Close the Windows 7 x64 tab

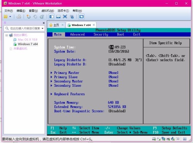(x=94, y=25)
